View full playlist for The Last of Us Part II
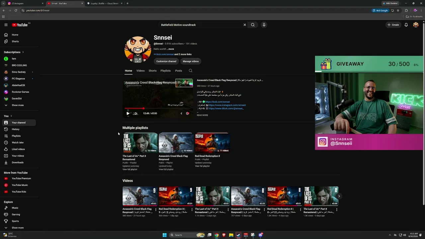The width and height of the screenshot is (425, 239). [130, 170]
